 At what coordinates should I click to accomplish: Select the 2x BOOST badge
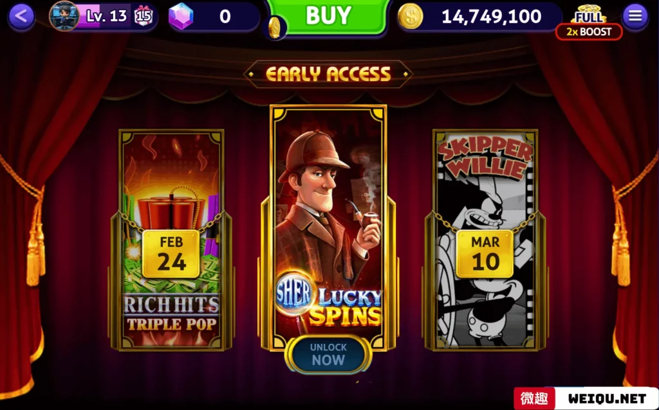[x=589, y=32]
